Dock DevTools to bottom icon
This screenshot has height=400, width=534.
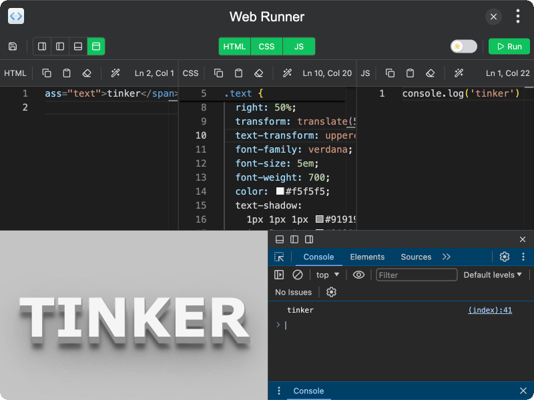[x=280, y=239]
